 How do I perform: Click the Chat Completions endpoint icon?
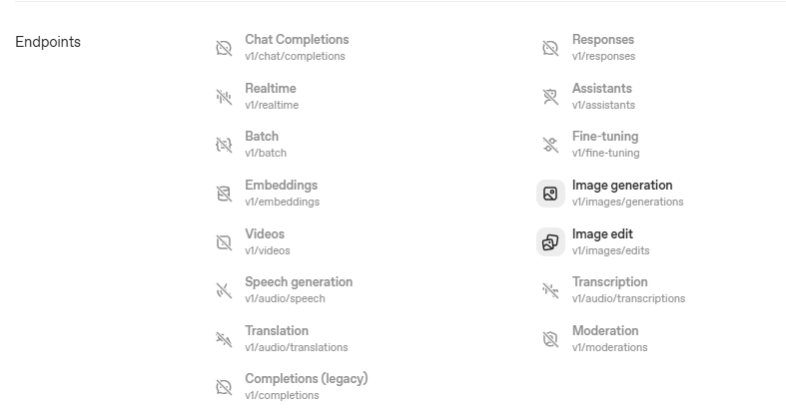pyautogui.click(x=224, y=48)
